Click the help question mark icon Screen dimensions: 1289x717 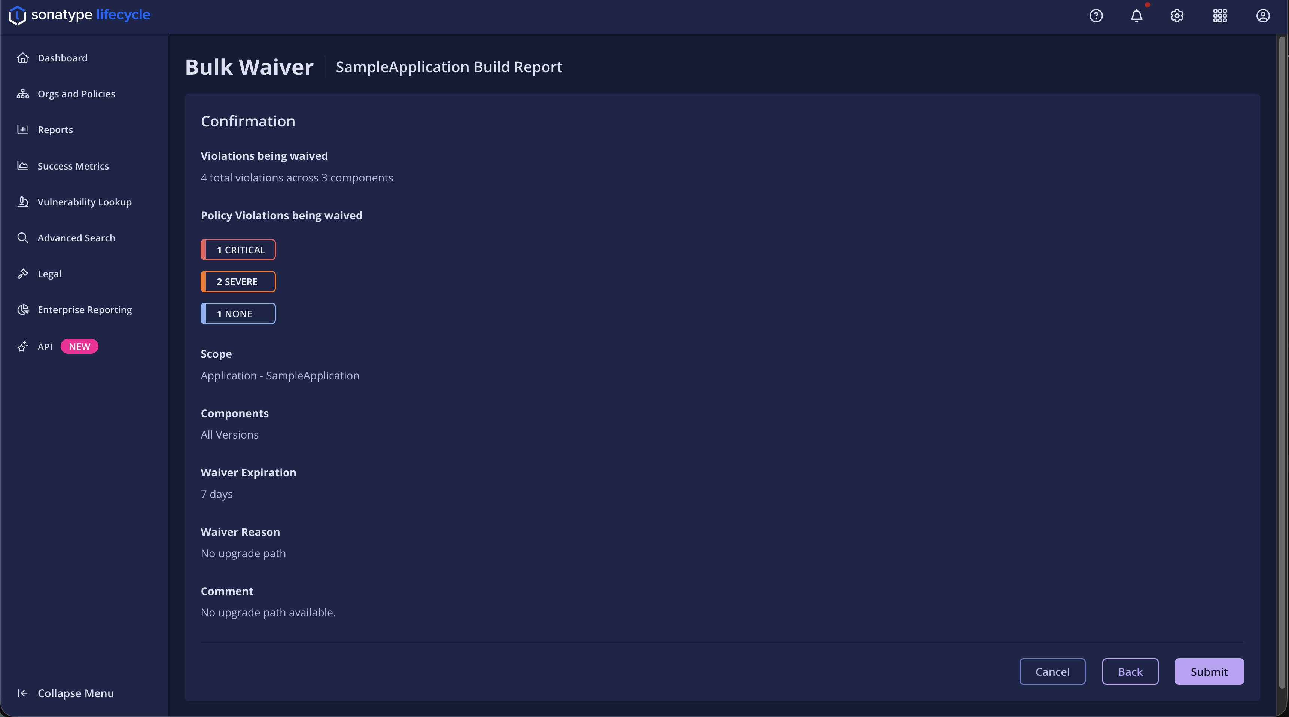1096,16
